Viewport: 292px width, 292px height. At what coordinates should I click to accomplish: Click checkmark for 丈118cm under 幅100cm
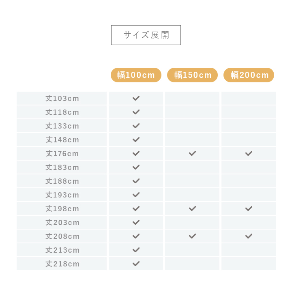pos(136,112)
